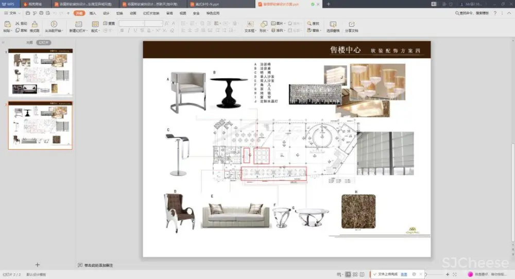Click the Paste icon in the ribbon

pos(7,24)
